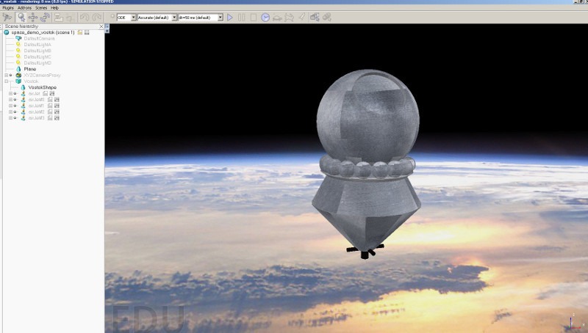Select space_demo_vostok scene root
588x333 pixels.
click(x=43, y=32)
